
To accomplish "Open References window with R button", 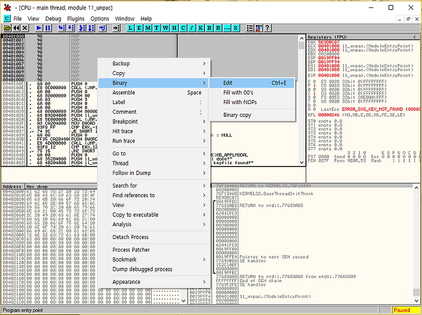I will tap(218, 28).
